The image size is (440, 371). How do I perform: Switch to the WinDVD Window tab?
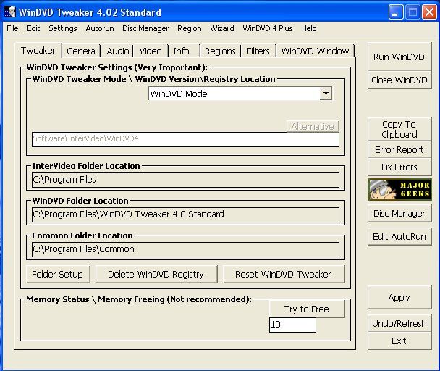point(315,51)
